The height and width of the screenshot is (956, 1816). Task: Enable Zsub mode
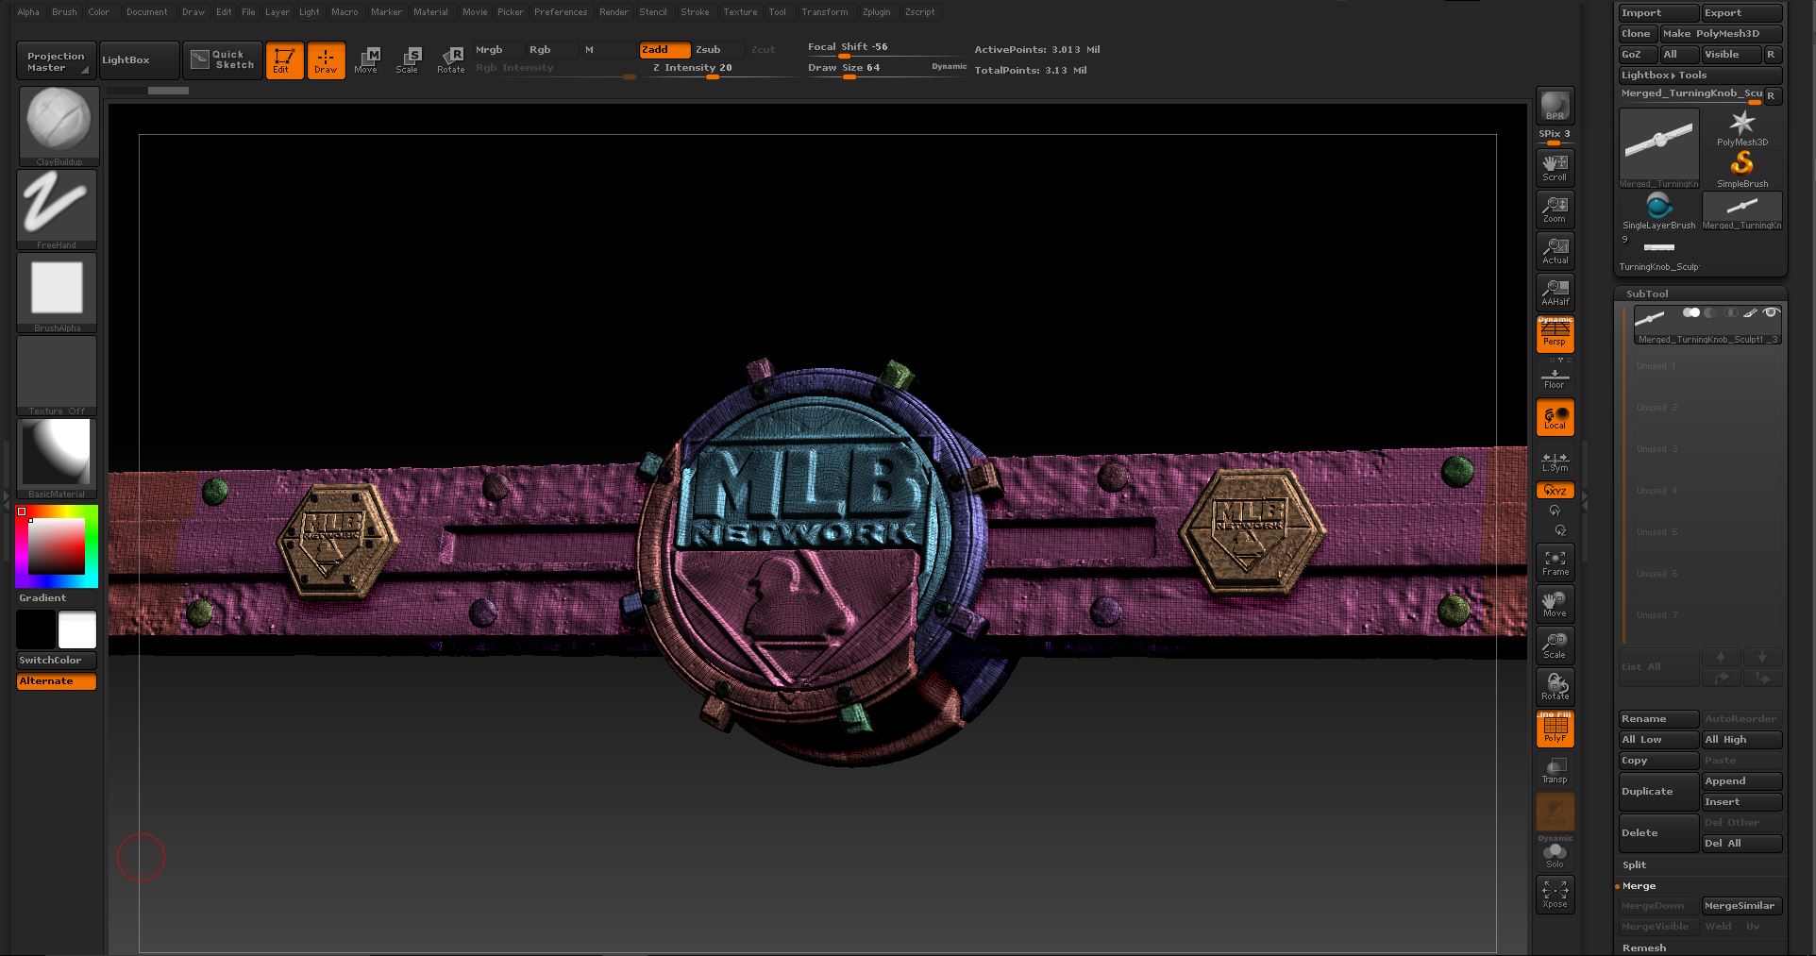pyautogui.click(x=716, y=49)
